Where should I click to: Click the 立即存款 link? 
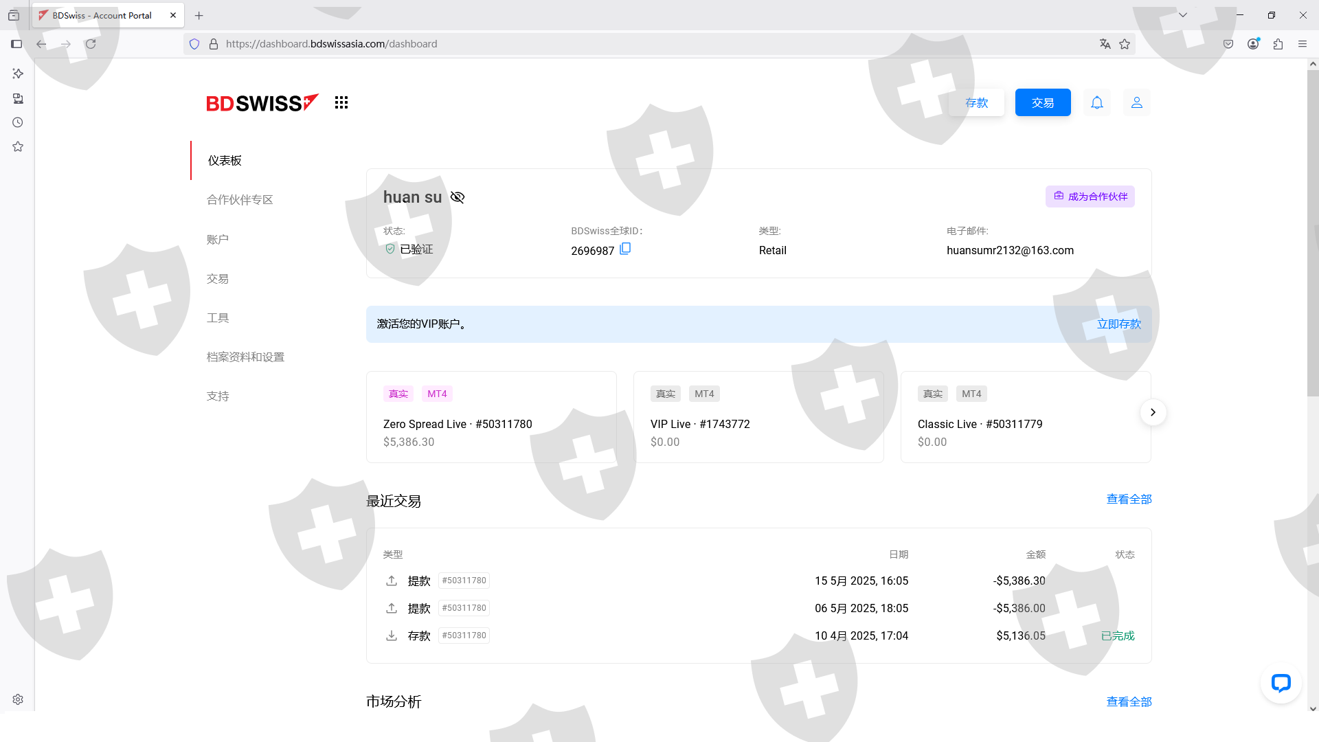pos(1118,324)
